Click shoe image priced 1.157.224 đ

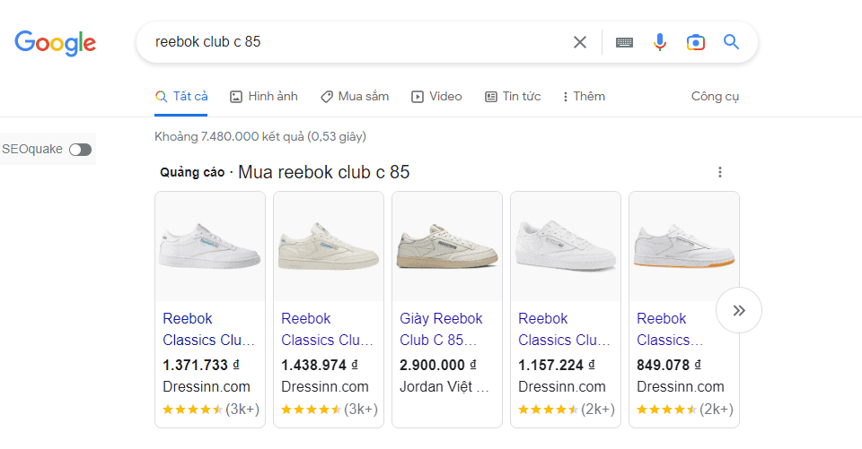tap(566, 246)
